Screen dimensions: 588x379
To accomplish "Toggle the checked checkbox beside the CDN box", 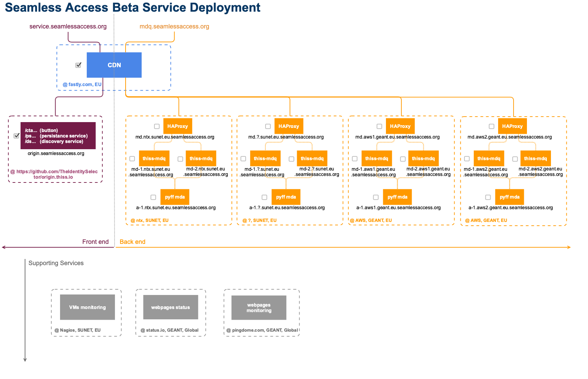I will 78,65.
